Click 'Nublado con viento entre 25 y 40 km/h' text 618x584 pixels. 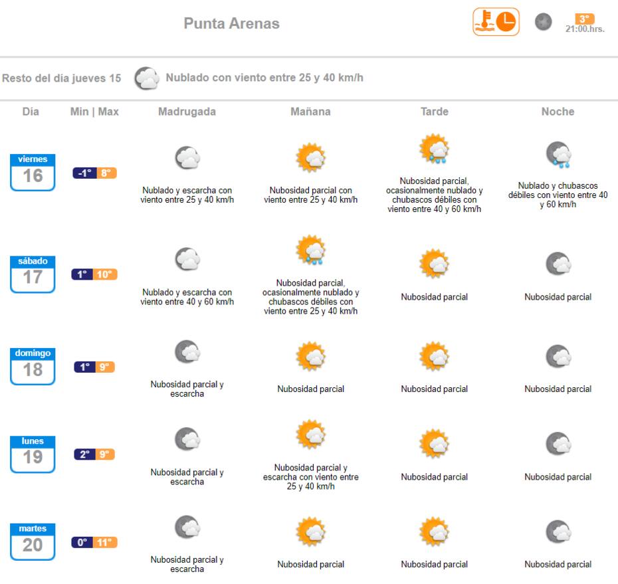(x=264, y=78)
